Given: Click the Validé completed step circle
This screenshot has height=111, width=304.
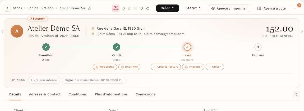Looking at the screenshot, I should point(117,47).
